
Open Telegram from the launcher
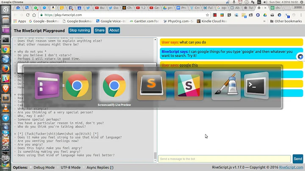coord(6,118)
